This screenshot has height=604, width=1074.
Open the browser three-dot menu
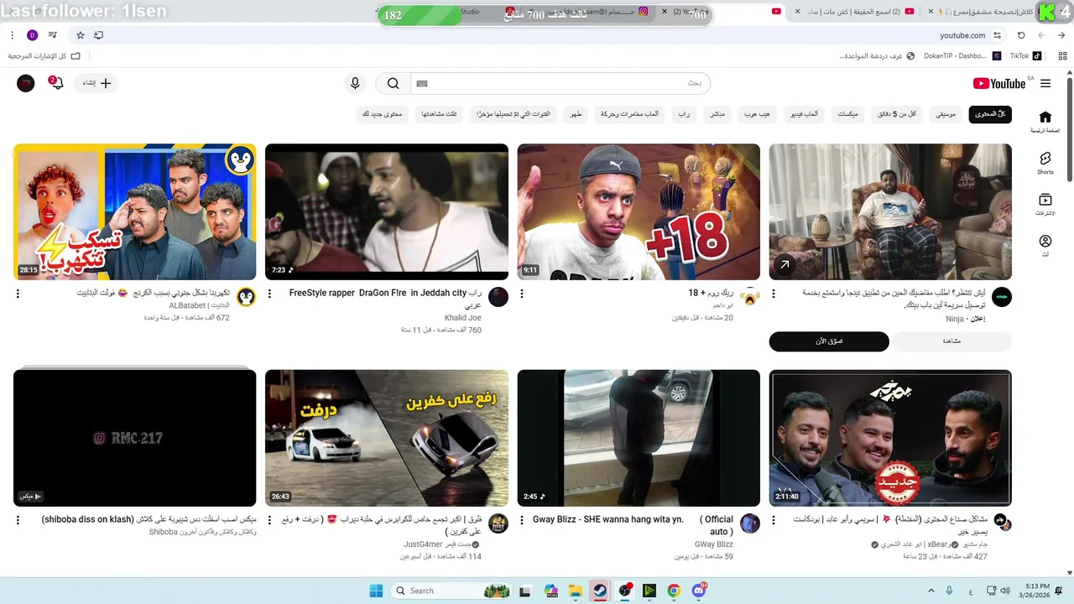12,35
